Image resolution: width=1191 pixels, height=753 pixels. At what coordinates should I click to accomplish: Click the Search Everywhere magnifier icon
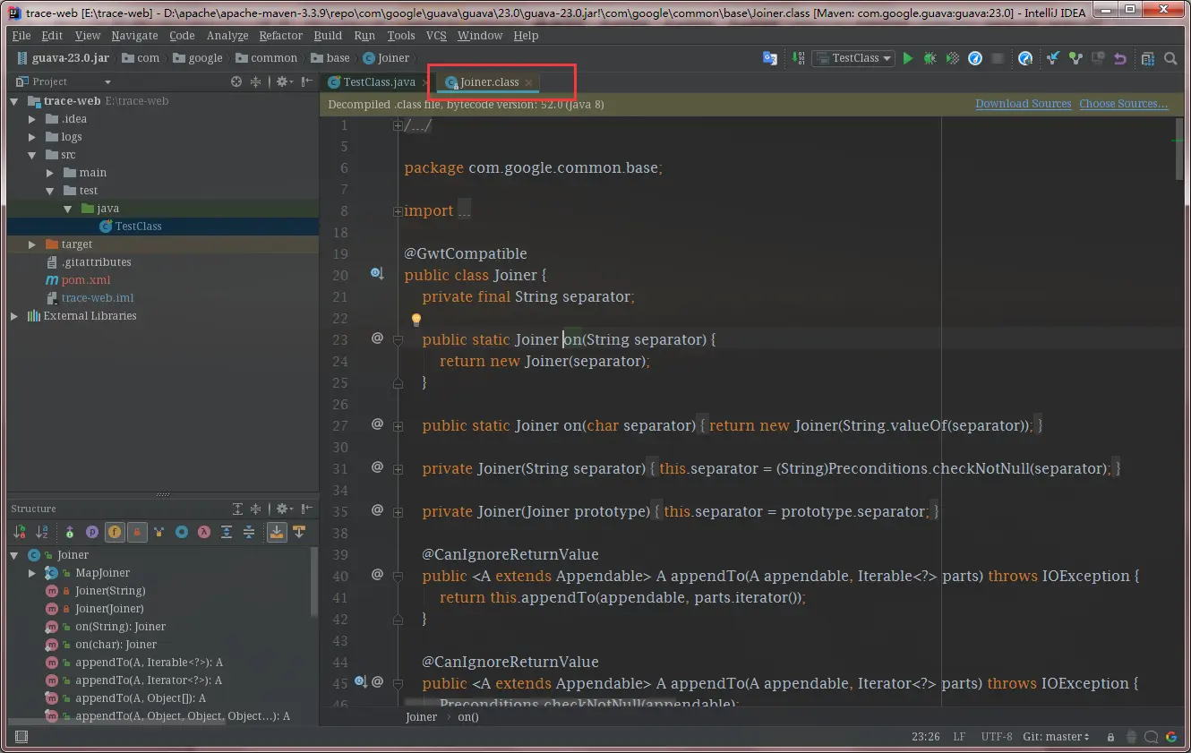1170,58
